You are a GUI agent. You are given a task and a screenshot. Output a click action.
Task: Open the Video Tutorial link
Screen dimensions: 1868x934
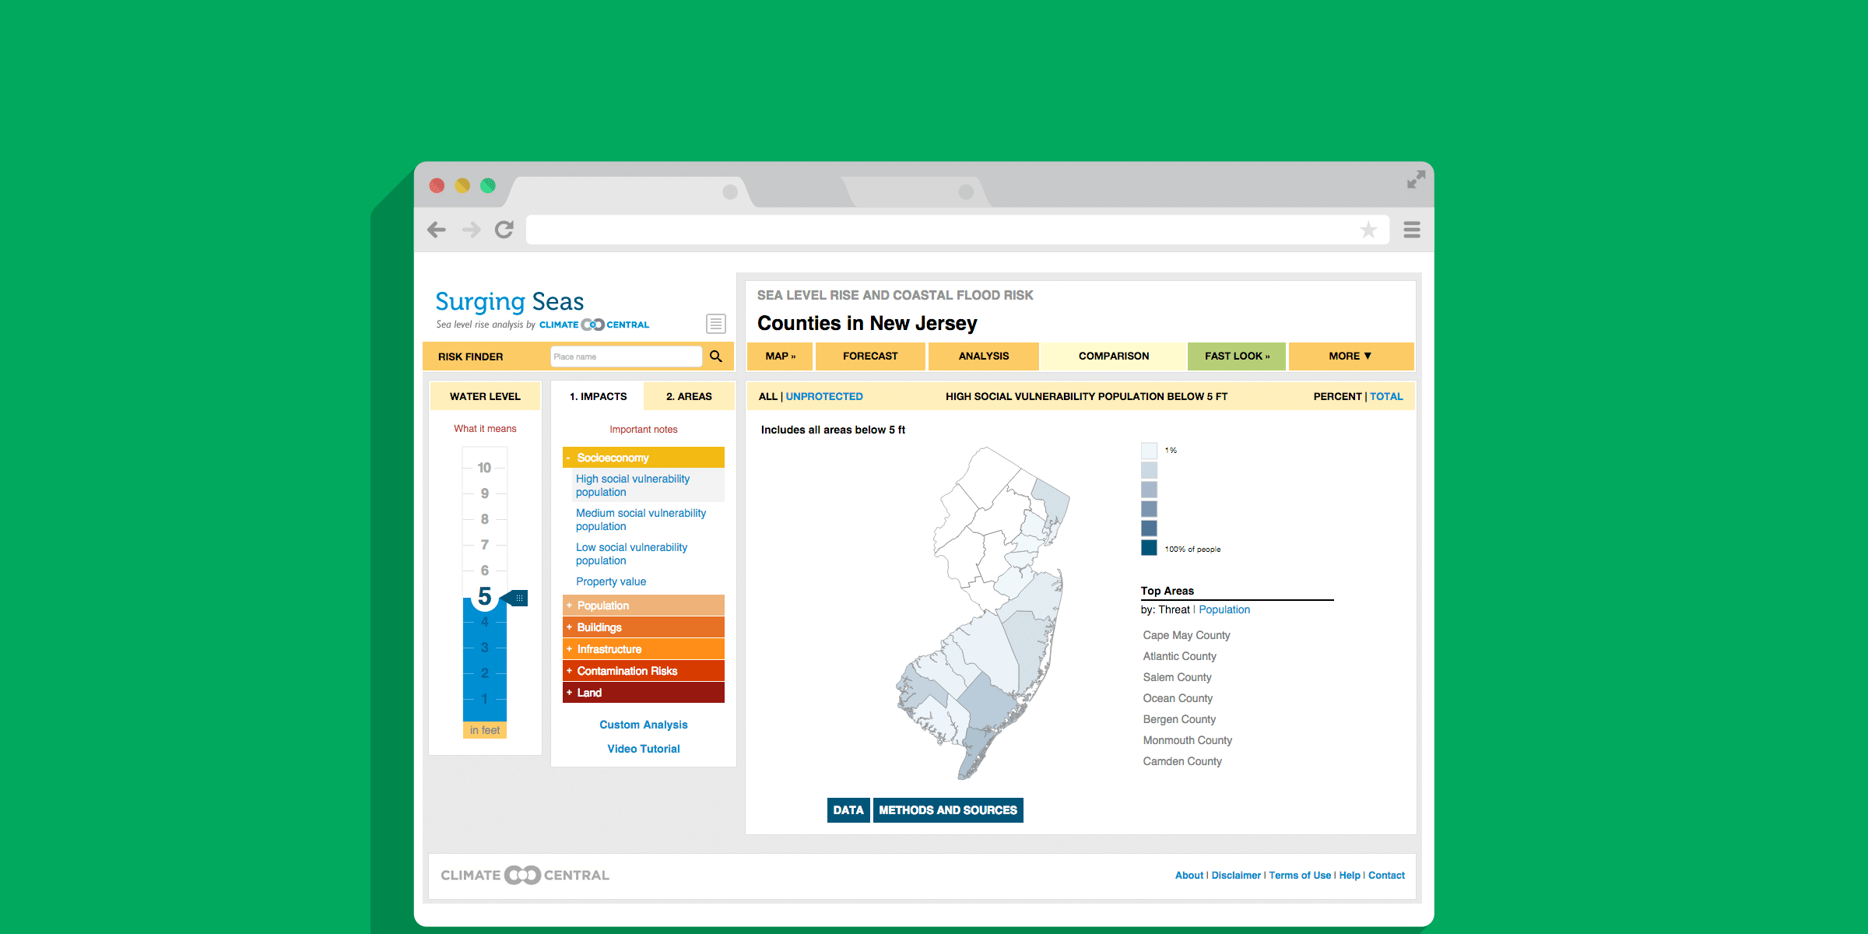[x=644, y=749]
